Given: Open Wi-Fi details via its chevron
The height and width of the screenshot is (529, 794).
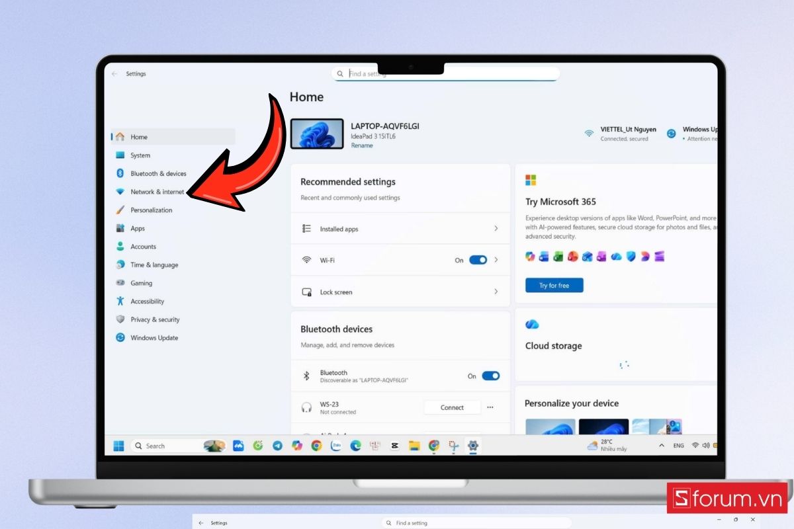Looking at the screenshot, I should click(496, 260).
